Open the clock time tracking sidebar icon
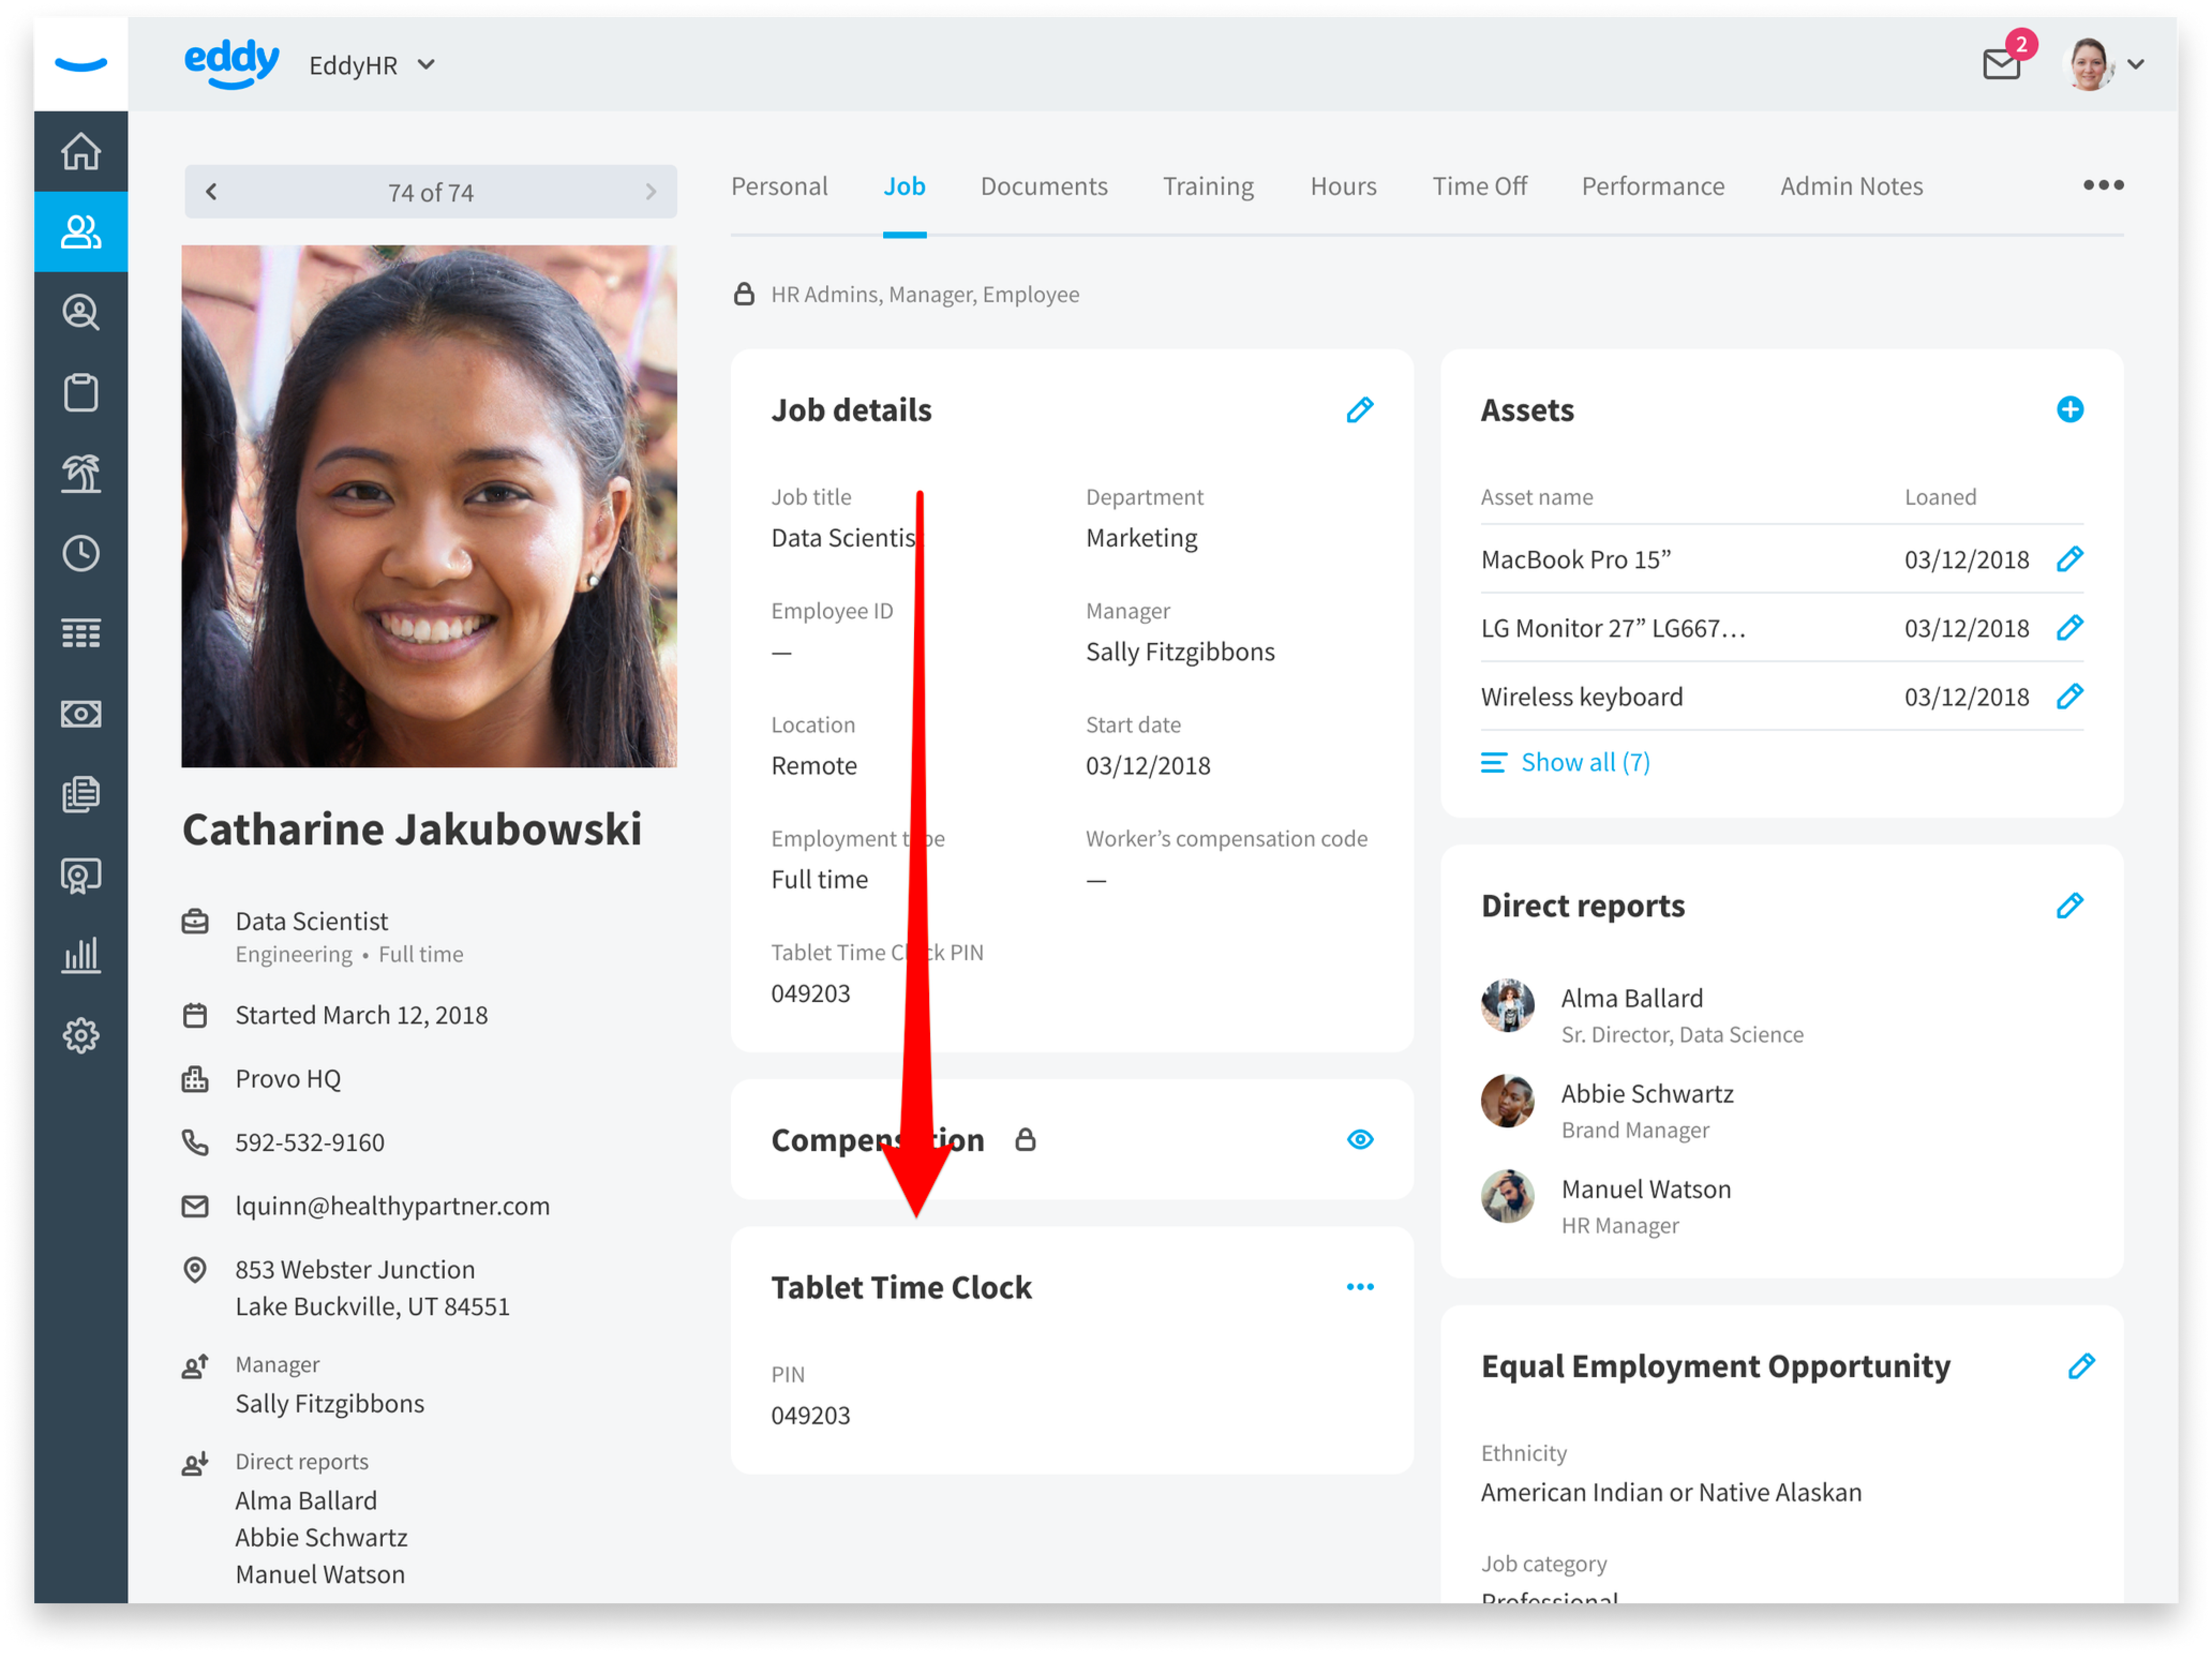Screen dimensions: 2212x1655 [81, 553]
